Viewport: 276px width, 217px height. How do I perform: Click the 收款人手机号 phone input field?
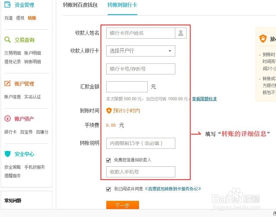[x=140, y=172]
